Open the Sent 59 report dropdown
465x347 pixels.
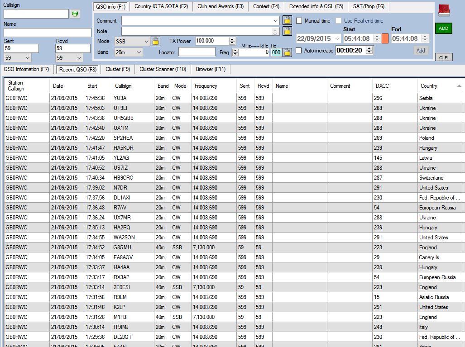(x=28, y=58)
